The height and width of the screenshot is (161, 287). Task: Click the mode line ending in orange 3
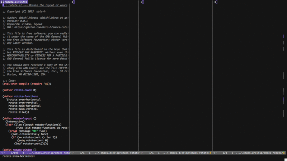pos(249,153)
